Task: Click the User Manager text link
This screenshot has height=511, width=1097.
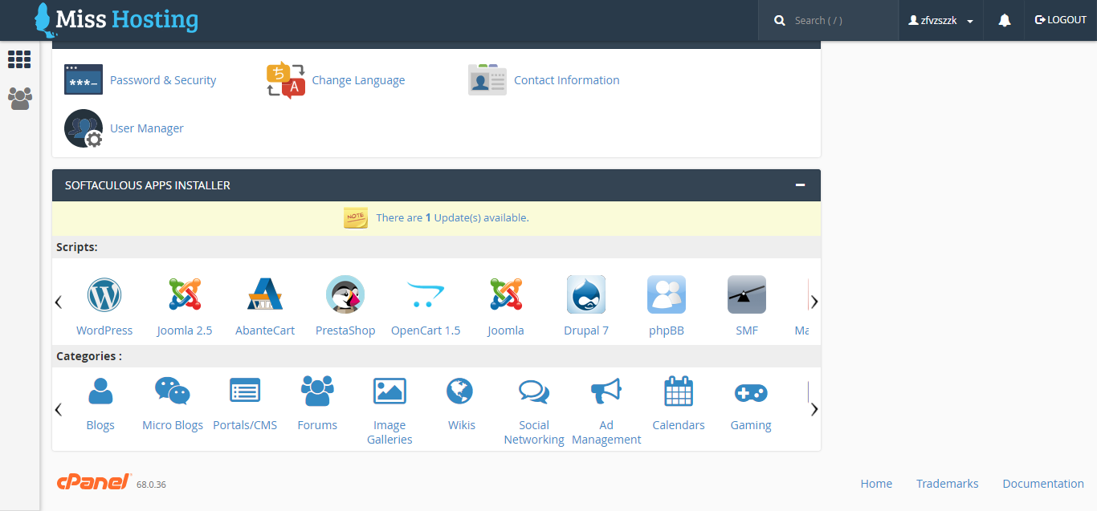Action: point(147,128)
